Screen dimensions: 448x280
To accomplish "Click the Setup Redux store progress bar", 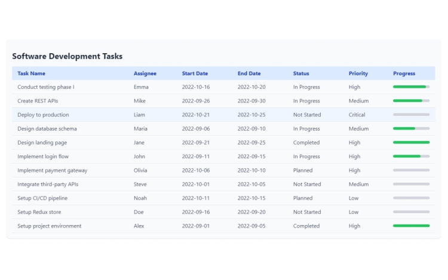I will click(x=411, y=212).
